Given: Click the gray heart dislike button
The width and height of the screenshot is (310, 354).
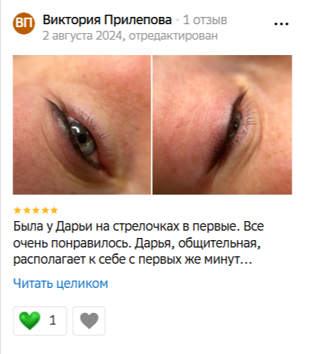Looking at the screenshot, I should pyautogui.click(x=89, y=321).
